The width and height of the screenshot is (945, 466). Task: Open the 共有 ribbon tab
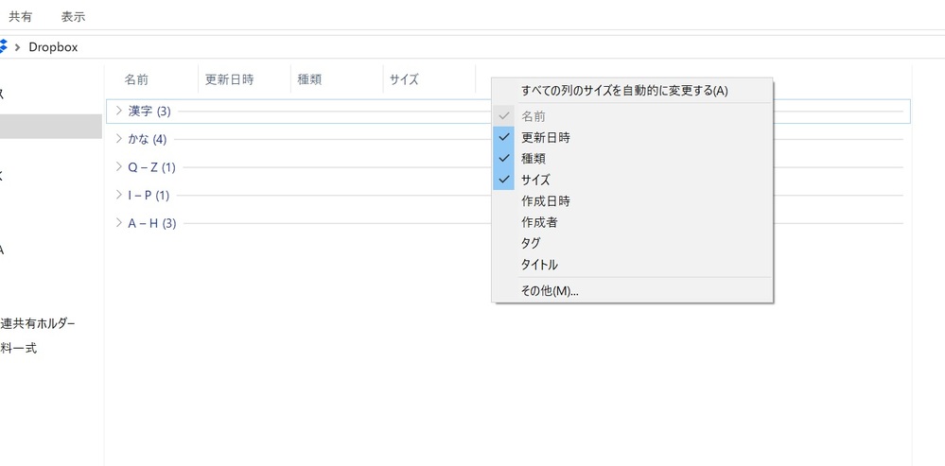pyautogui.click(x=20, y=17)
